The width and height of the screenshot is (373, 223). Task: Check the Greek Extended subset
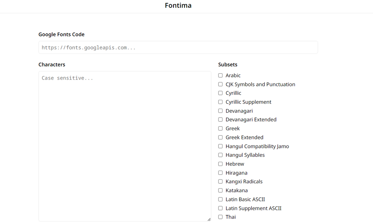point(220,137)
